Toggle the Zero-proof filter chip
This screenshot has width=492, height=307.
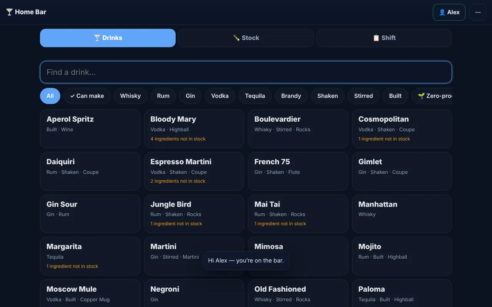pos(432,96)
